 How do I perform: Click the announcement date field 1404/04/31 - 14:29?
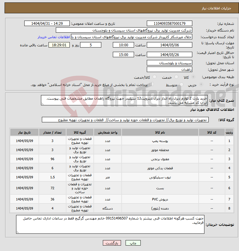pos(47,24)
